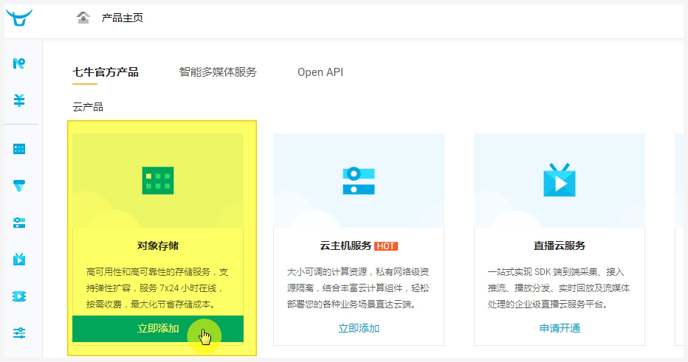Open cloud host server icon in sidebar
The image size is (688, 362).
click(19, 223)
